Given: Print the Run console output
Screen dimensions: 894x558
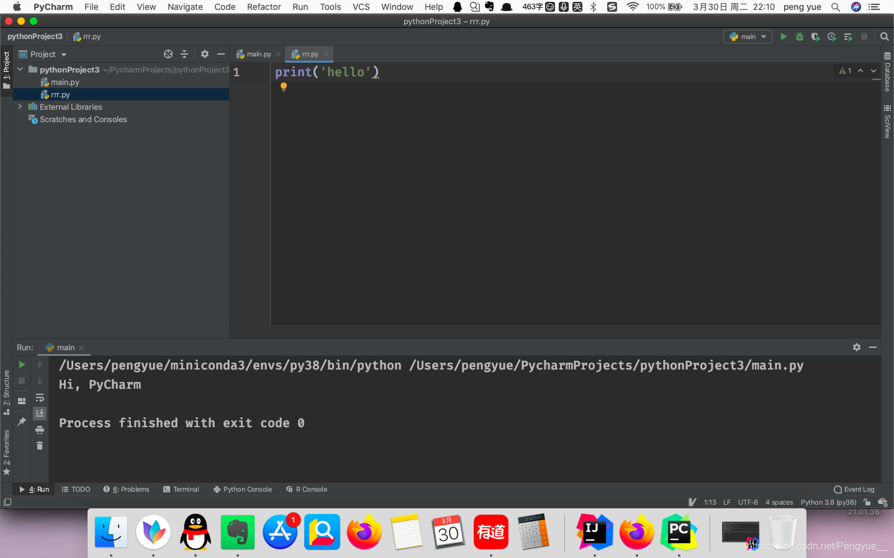Looking at the screenshot, I should [x=40, y=430].
